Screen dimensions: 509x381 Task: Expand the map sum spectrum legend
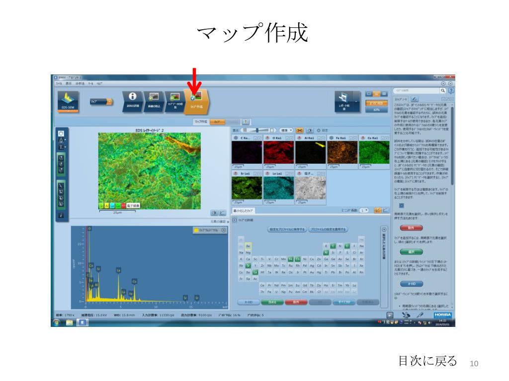223,230
